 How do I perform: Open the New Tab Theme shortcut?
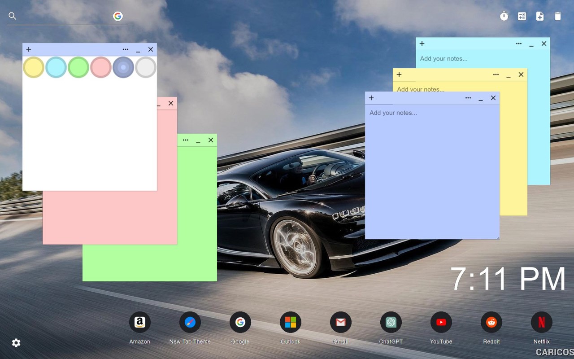(x=190, y=322)
